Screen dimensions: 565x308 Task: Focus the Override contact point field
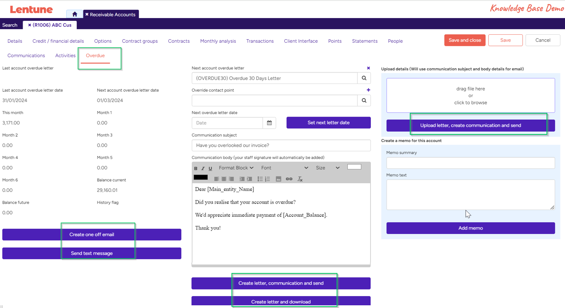(x=275, y=100)
